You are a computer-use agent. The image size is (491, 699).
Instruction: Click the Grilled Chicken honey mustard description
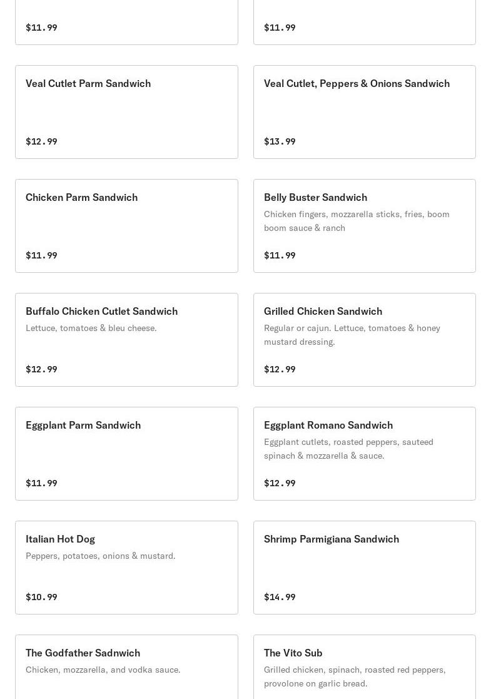tap(352, 335)
